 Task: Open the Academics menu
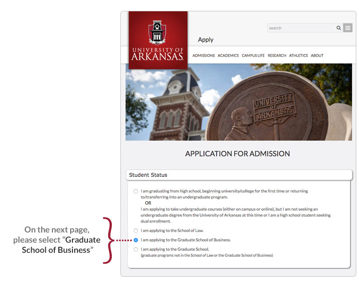(x=228, y=56)
